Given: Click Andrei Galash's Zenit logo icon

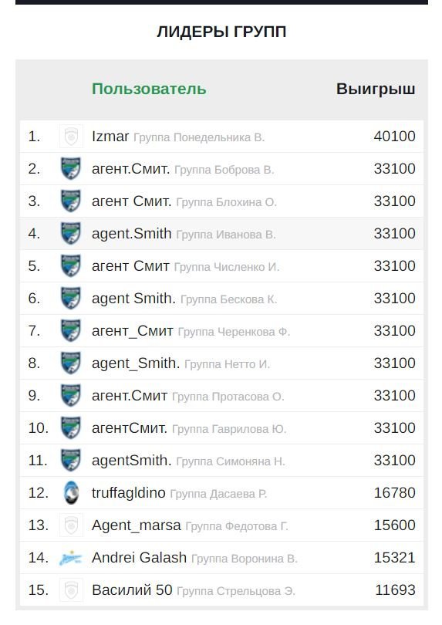Looking at the screenshot, I should [70, 558].
